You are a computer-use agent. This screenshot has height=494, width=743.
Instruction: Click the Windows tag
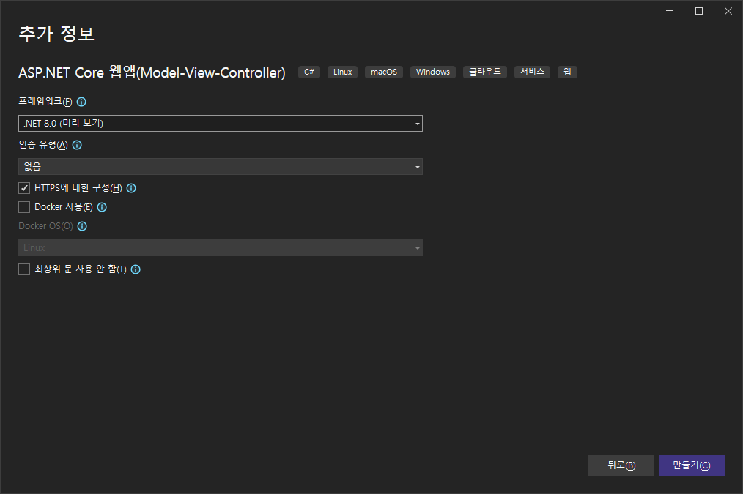tap(432, 72)
